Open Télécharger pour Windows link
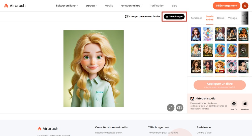The height and width of the screenshot is (136, 252). click(163, 133)
